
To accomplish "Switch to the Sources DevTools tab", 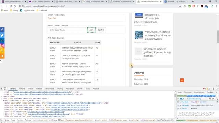I will (x=30, y=89).
